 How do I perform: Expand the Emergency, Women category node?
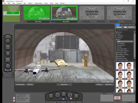tap(117, 55)
